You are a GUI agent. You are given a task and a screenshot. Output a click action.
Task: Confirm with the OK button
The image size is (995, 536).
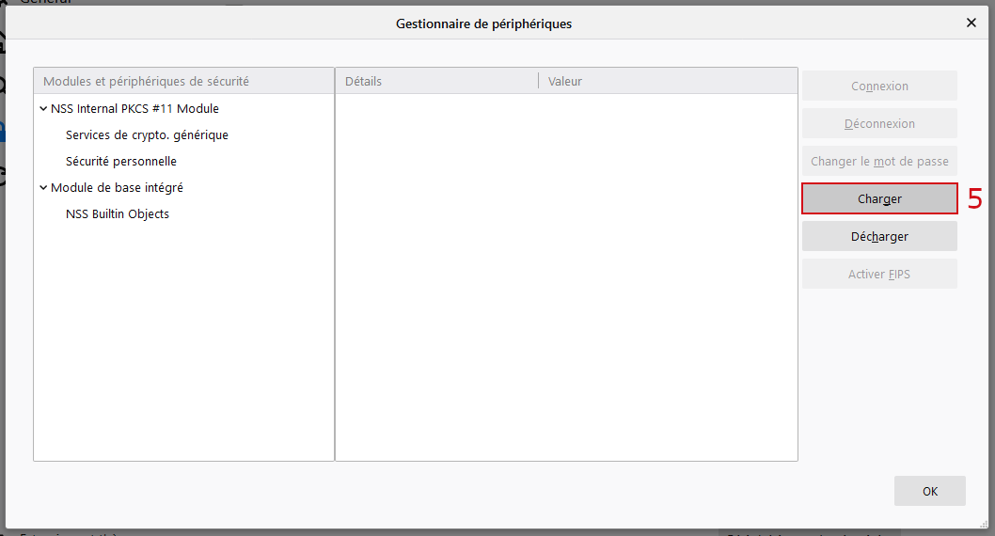[929, 491]
